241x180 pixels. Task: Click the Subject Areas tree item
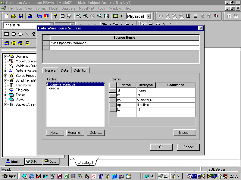tap(26, 104)
